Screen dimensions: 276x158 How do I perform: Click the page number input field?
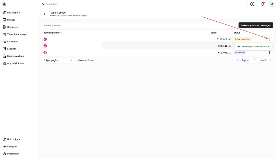click(x=254, y=60)
